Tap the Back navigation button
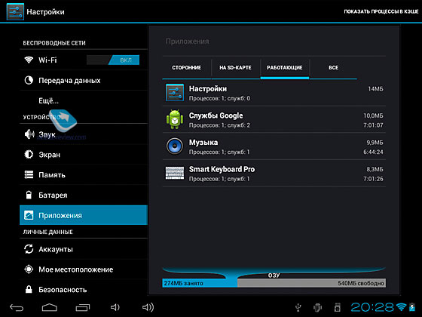Image resolution: width=422 pixels, height=317 pixels. click(17, 307)
